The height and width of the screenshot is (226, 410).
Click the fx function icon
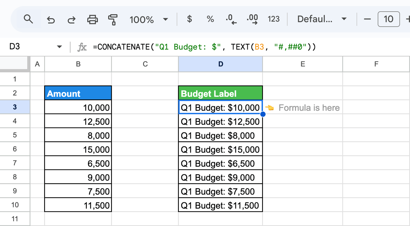point(82,47)
